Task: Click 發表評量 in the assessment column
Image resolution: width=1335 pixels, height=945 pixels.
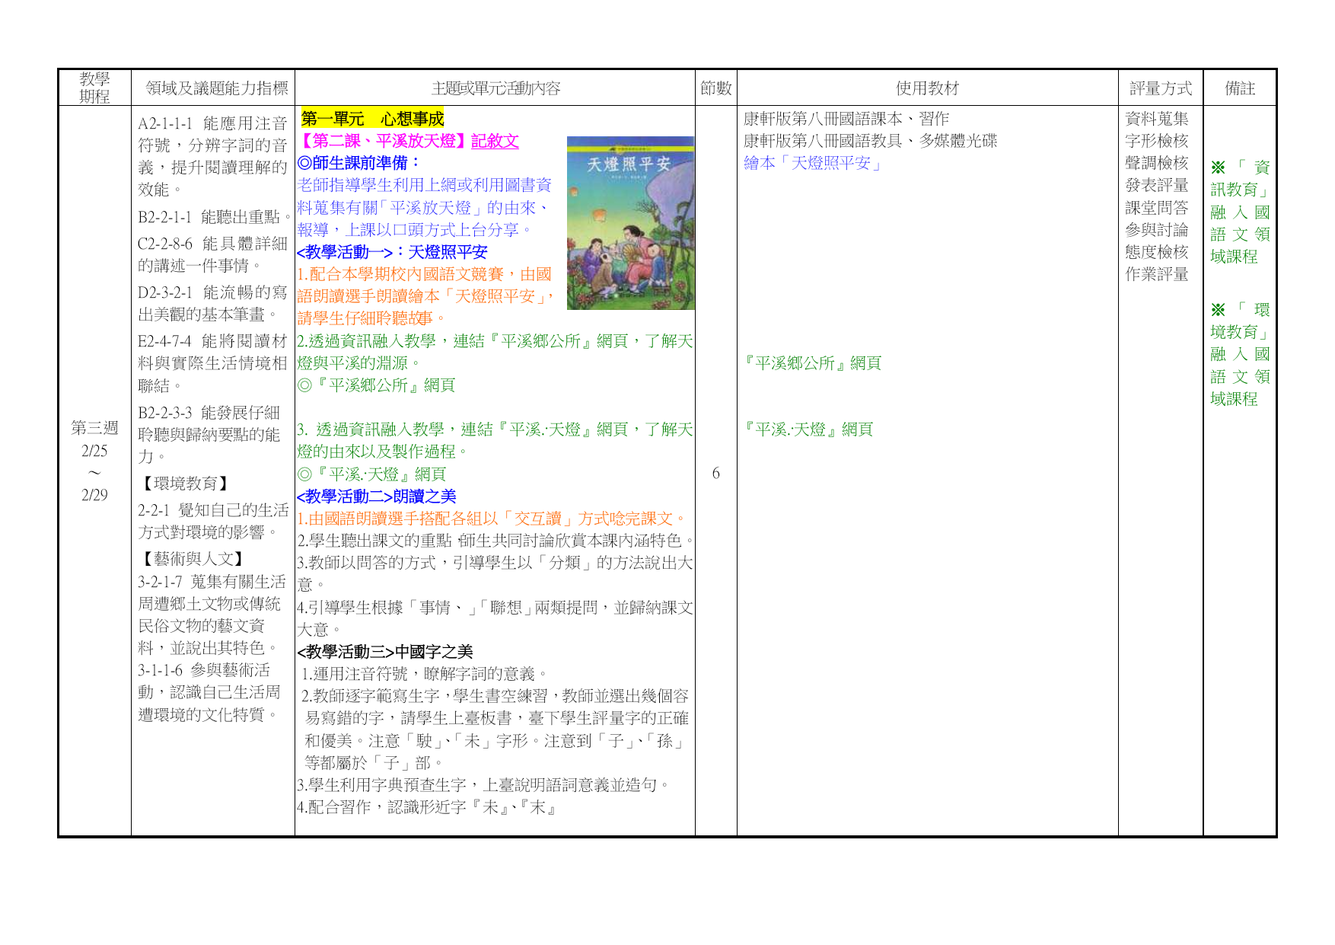Action: click(1157, 185)
